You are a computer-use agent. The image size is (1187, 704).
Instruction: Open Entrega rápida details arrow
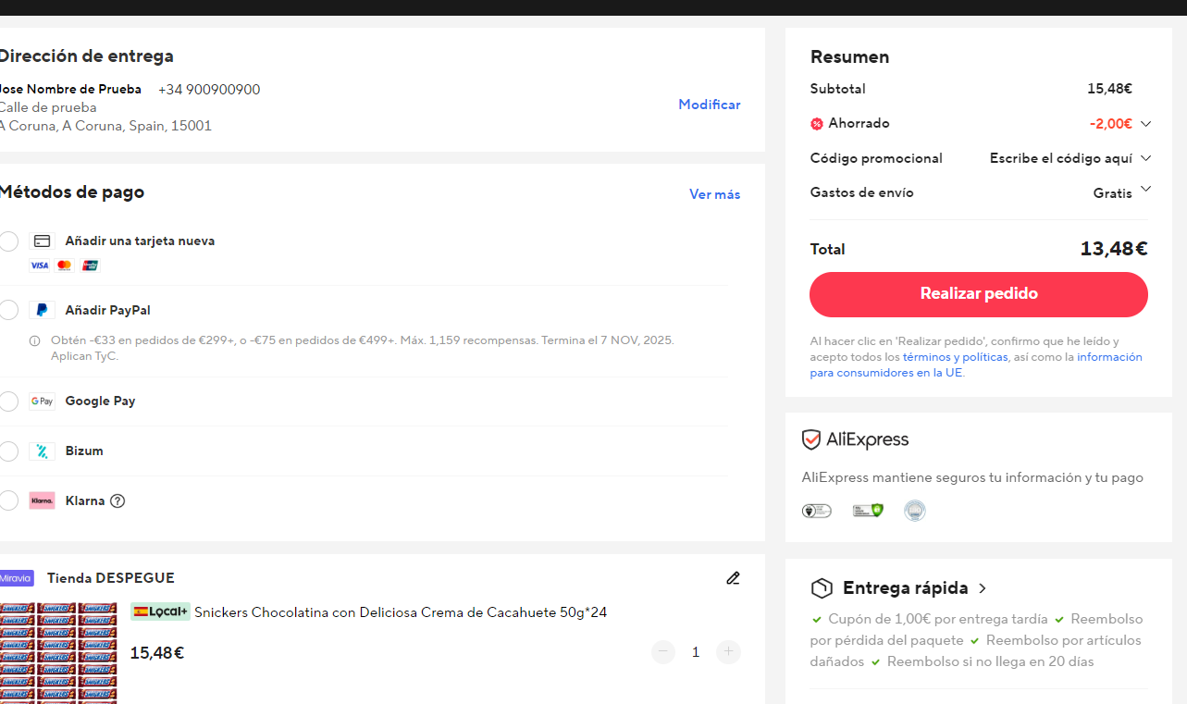point(983,588)
